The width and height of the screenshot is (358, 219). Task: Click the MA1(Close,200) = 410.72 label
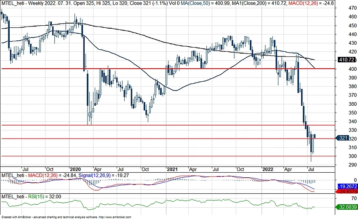259,3
